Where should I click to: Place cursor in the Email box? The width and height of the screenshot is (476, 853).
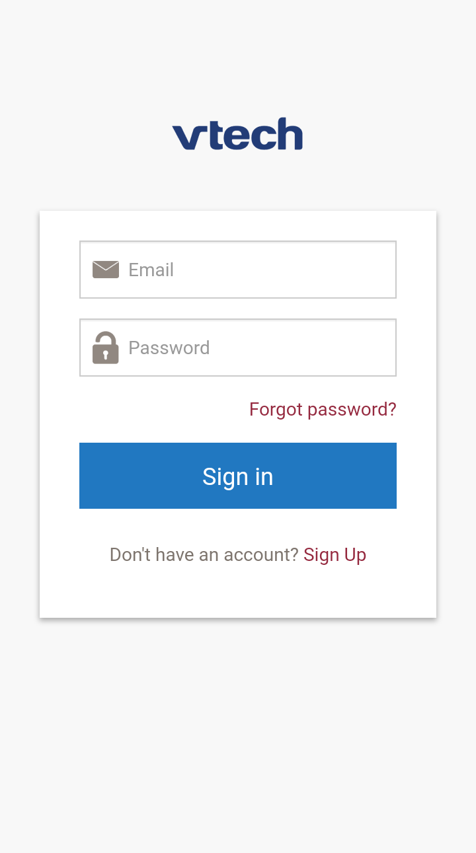pyautogui.click(x=258, y=270)
